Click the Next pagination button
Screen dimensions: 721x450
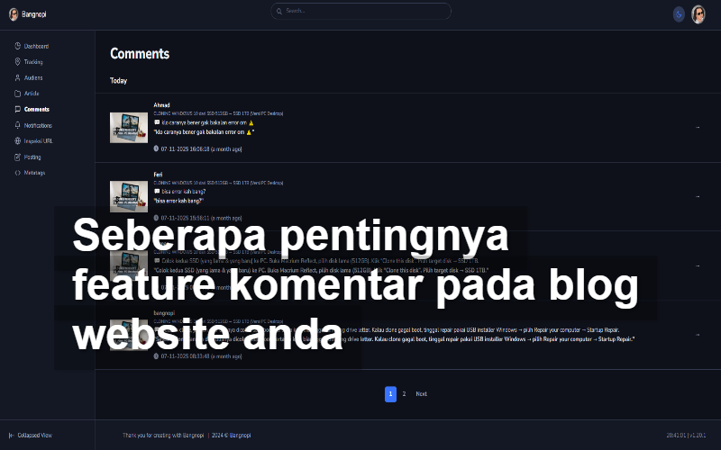[421, 393]
